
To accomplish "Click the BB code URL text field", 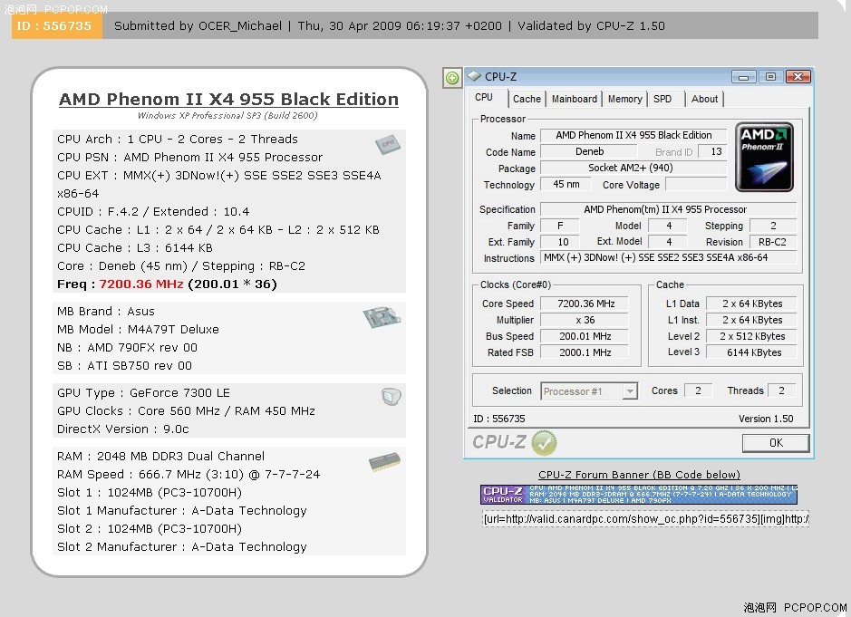I will click(x=645, y=519).
